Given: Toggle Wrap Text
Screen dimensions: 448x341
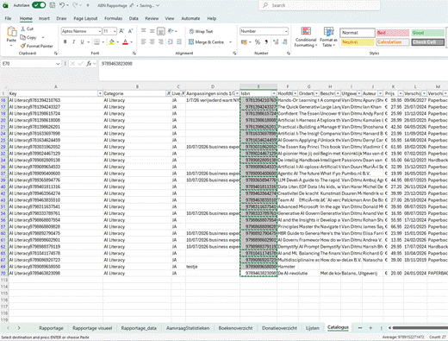Looking at the screenshot, I should 201,31.
